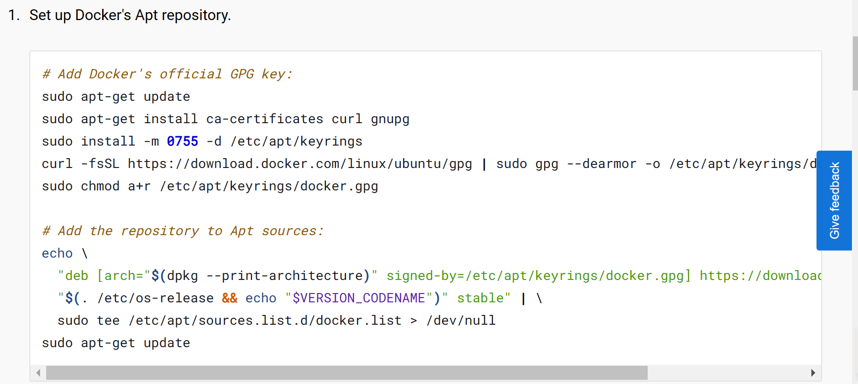This screenshot has width=858, height=384.
Task: Click the "$VERSION_CODENAME" variable
Action: [359, 298]
